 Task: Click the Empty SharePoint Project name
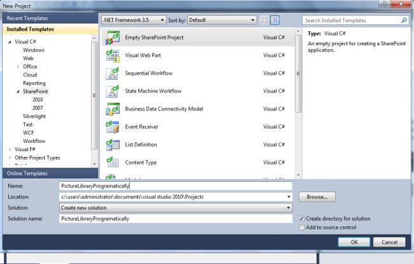tap(154, 38)
